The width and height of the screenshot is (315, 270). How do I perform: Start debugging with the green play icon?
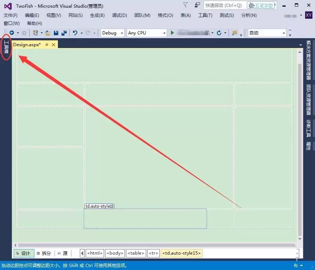coord(172,33)
